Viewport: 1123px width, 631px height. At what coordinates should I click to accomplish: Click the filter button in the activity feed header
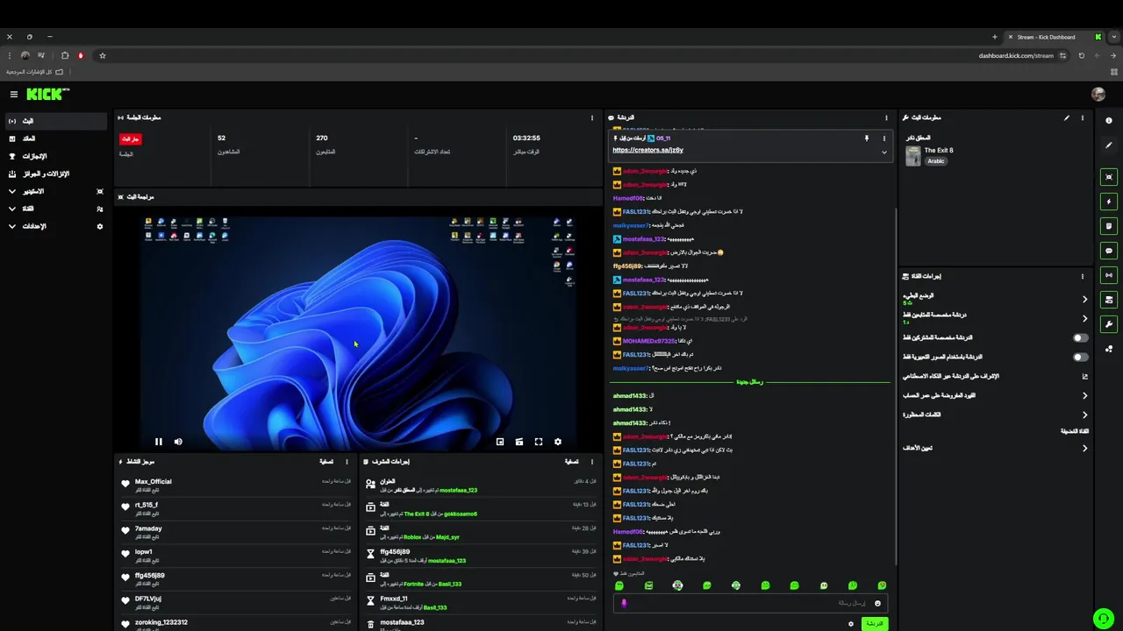pyautogui.click(x=326, y=461)
